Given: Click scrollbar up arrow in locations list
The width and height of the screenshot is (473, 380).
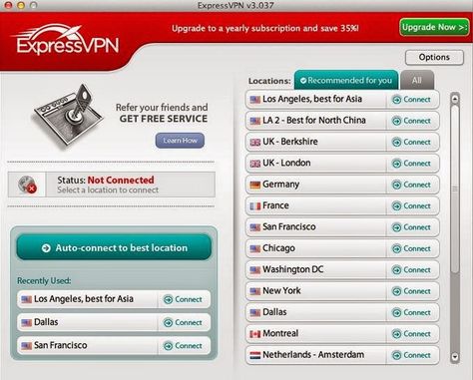Looking at the screenshot, I should [x=455, y=99].
